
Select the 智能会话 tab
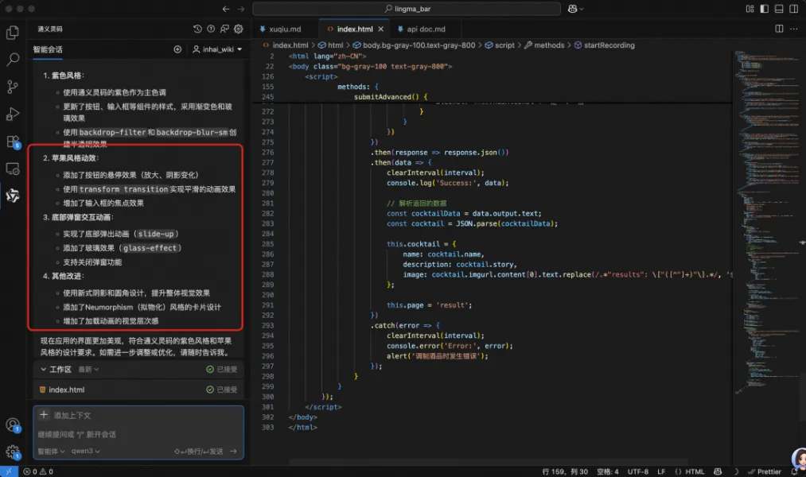(x=48, y=49)
